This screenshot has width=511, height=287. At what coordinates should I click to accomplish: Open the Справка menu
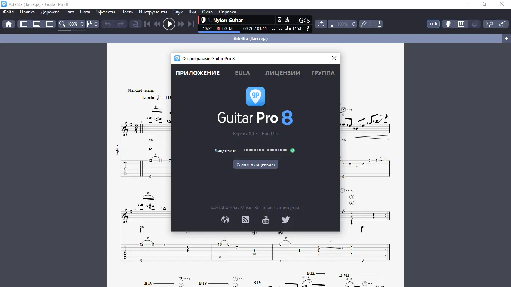point(227,12)
